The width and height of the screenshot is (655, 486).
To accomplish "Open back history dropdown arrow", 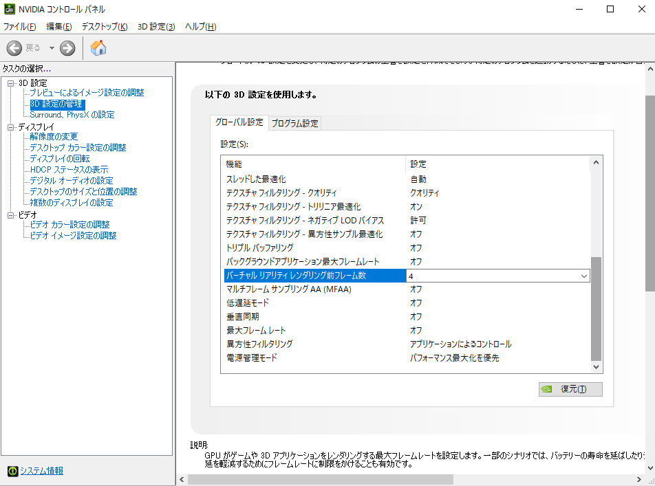I will [x=52, y=48].
